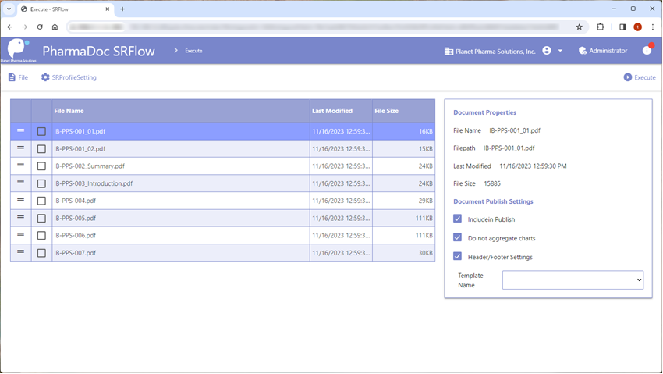Expand the account dropdown arrow next to user icon

560,51
